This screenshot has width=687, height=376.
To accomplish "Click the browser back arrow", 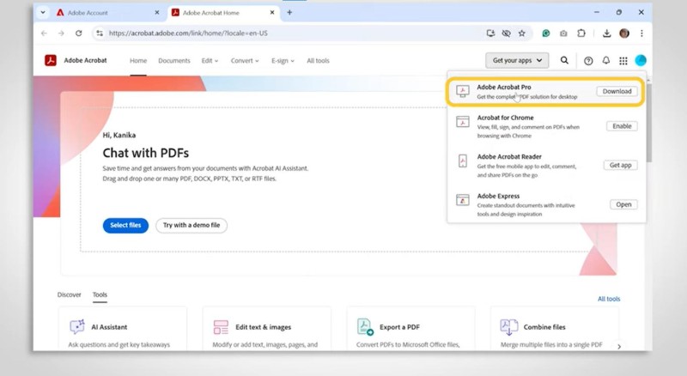I will click(x=44, y=33).
